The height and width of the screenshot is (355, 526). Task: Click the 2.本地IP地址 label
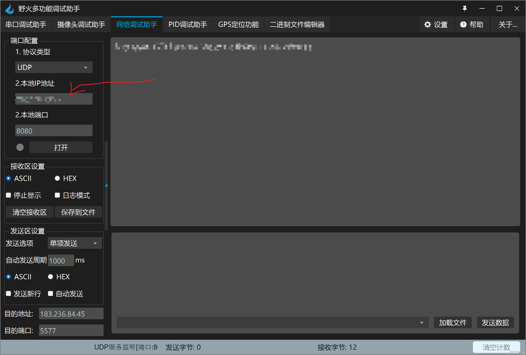click(x=35, y=83)
